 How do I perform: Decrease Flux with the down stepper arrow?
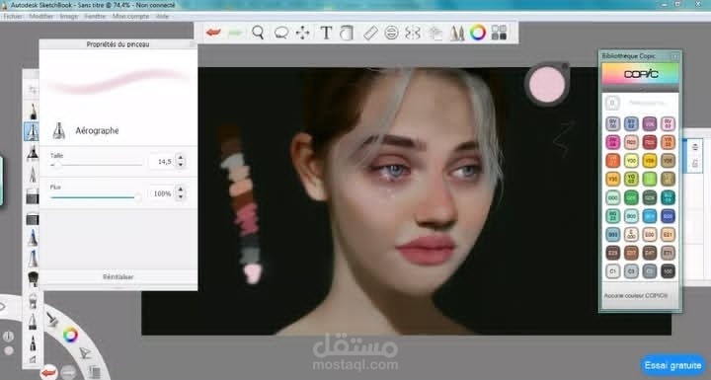[181, 197]
